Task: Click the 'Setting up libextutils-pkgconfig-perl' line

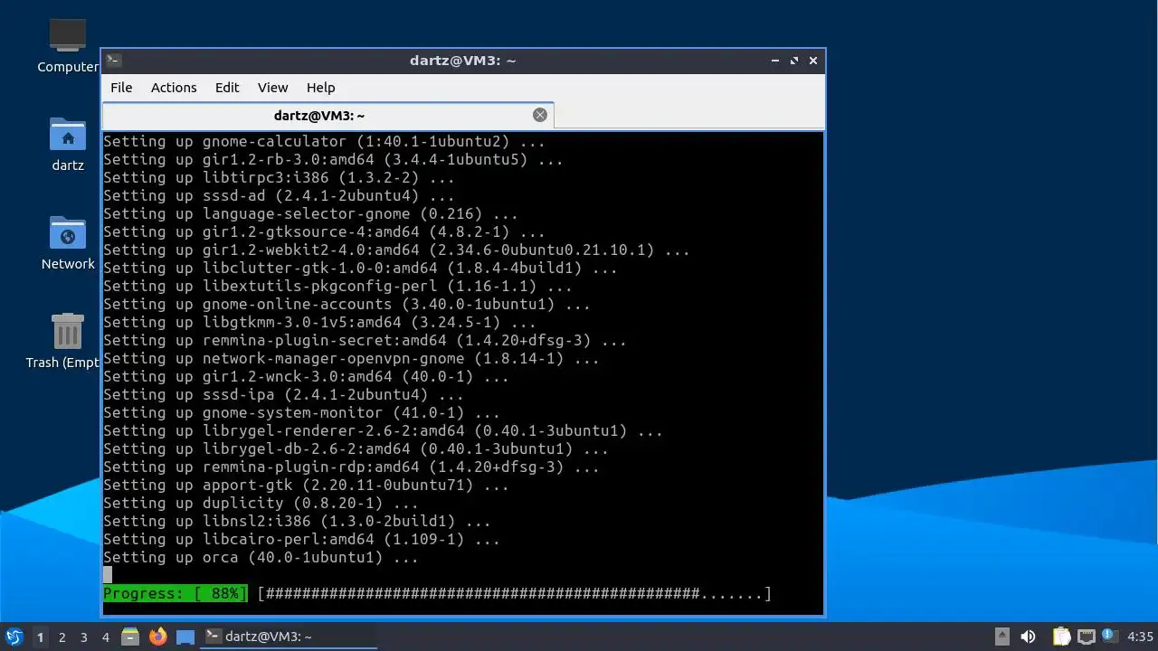Action: click(337, 286)
